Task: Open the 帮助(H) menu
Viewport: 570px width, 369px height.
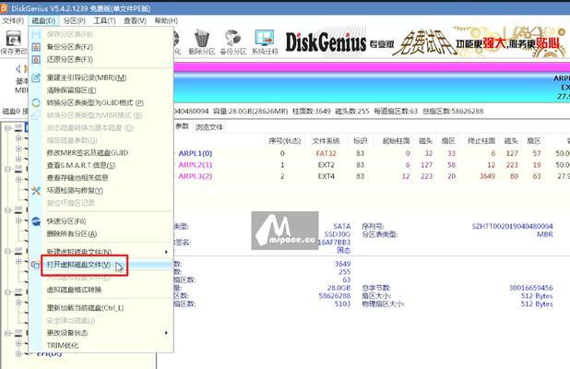Action: pyautogui.click(x=166, y=20)
